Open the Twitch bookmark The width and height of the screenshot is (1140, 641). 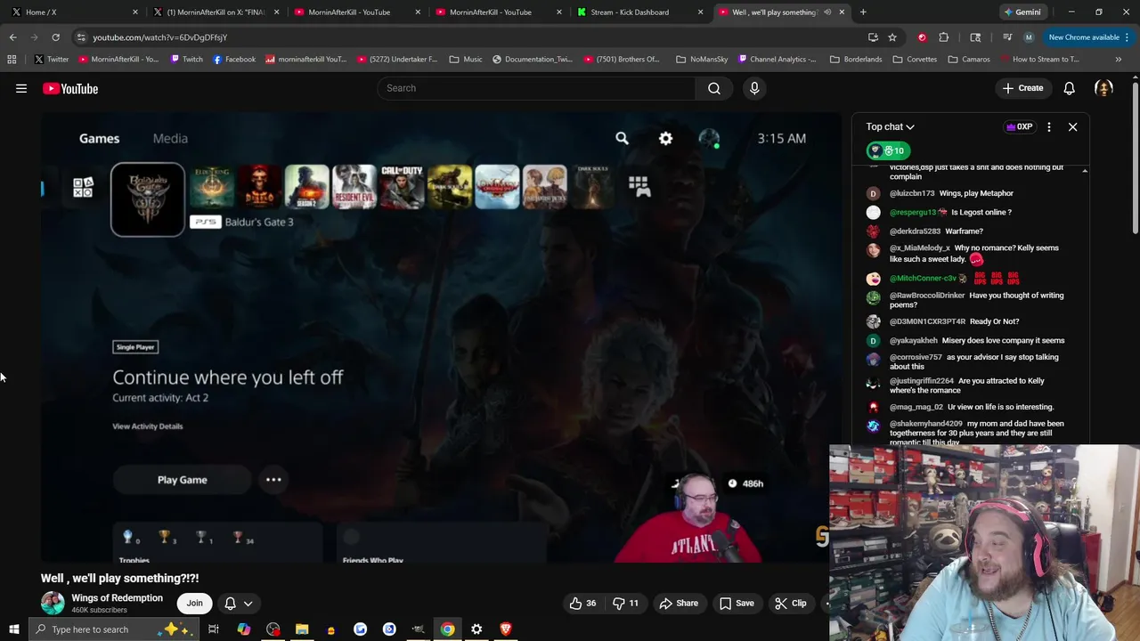tap(186, 60)
